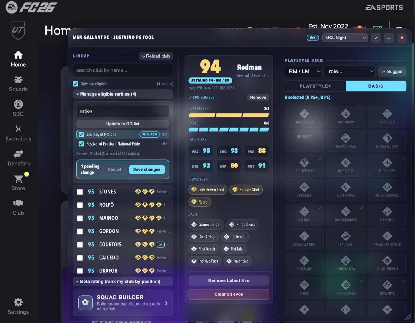Cancel the pending change

coord(114,169)
